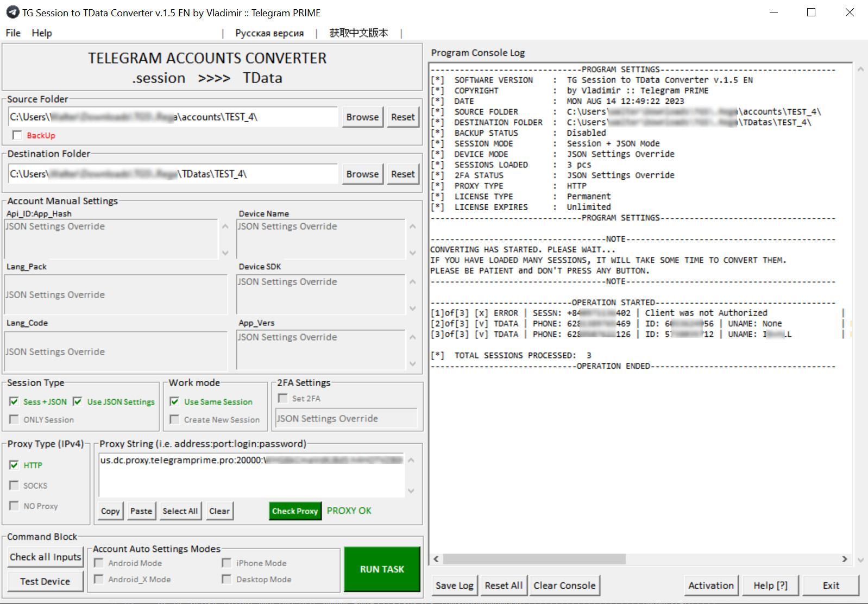This screenshot has width=868, height=604.
Task: Click the Api_ID:App_Hash text area
Action: [111, 240]
